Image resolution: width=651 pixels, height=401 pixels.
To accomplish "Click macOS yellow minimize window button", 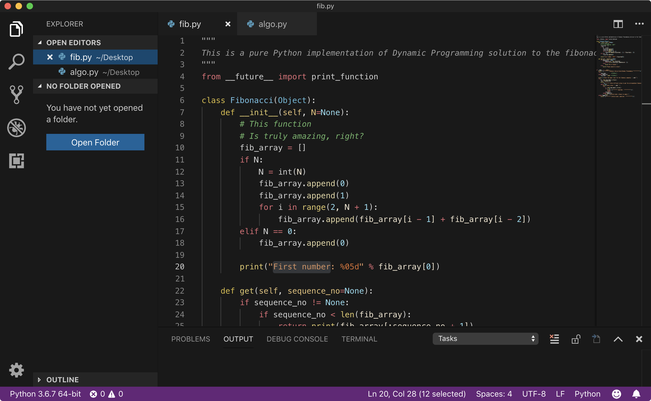I will coord(19,6).
